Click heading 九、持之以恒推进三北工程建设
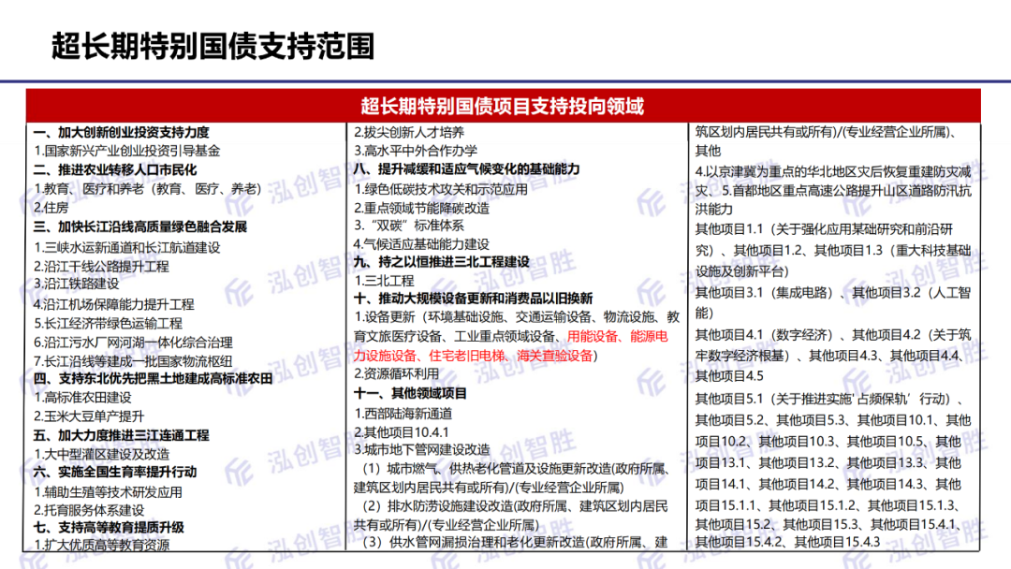The image size is (1011, 569). (441, 262)
